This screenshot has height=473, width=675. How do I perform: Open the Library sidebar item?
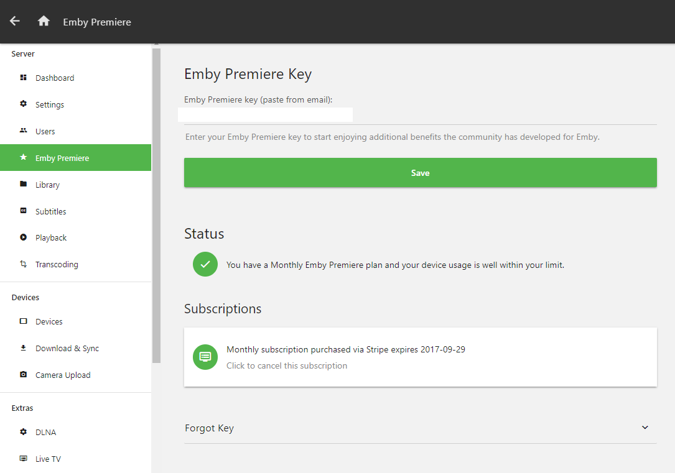coord(76,185)
